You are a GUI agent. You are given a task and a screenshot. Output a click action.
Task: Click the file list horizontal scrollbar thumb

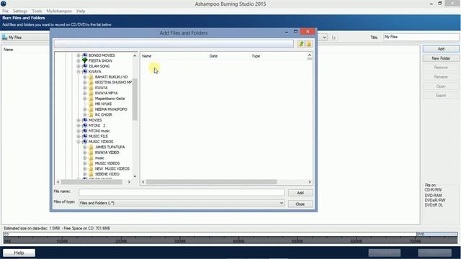(x=211, y=182)
